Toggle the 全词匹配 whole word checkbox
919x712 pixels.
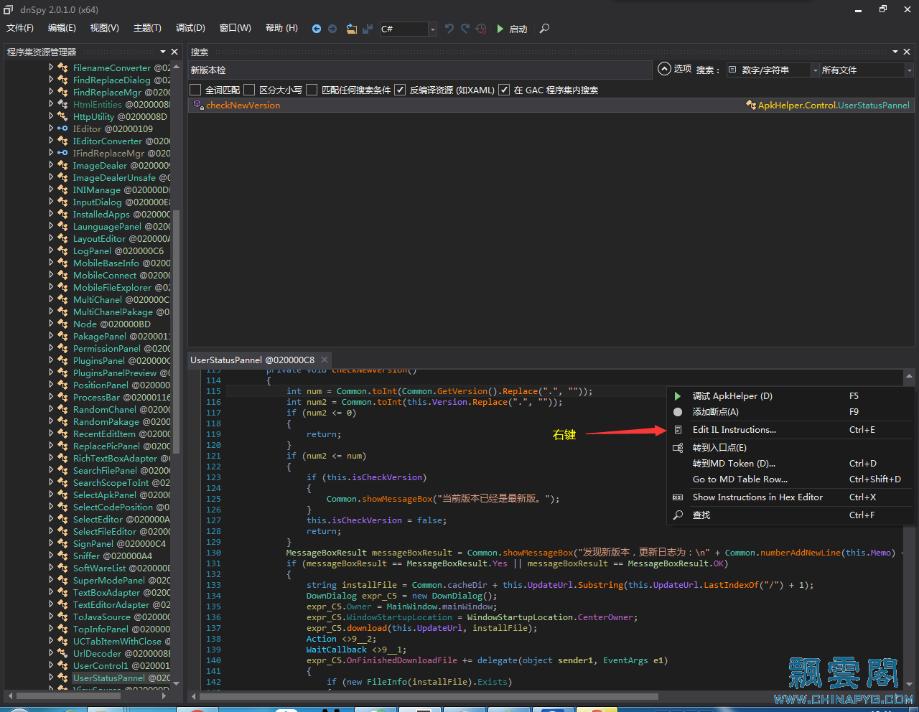pyautogui.click(x=195, y=90)
